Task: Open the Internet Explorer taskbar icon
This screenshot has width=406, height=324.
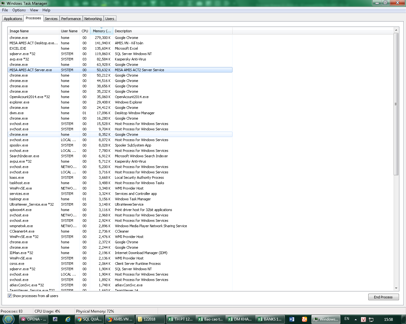Action: 68,319
